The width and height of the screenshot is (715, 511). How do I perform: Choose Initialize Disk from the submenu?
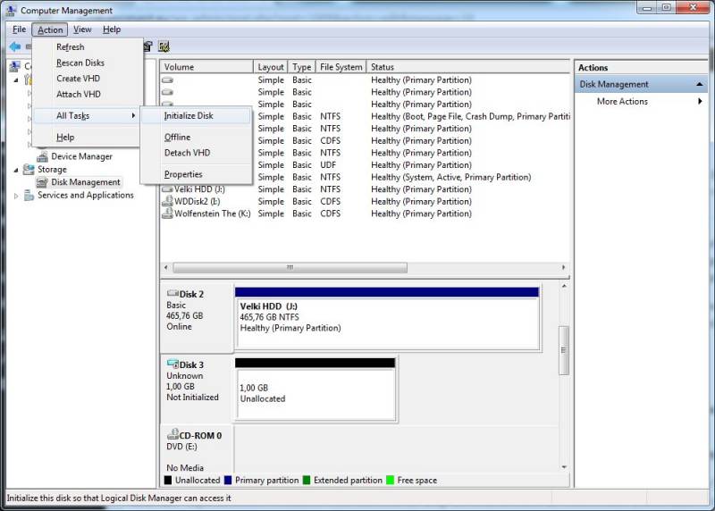[x=189, y=116]
